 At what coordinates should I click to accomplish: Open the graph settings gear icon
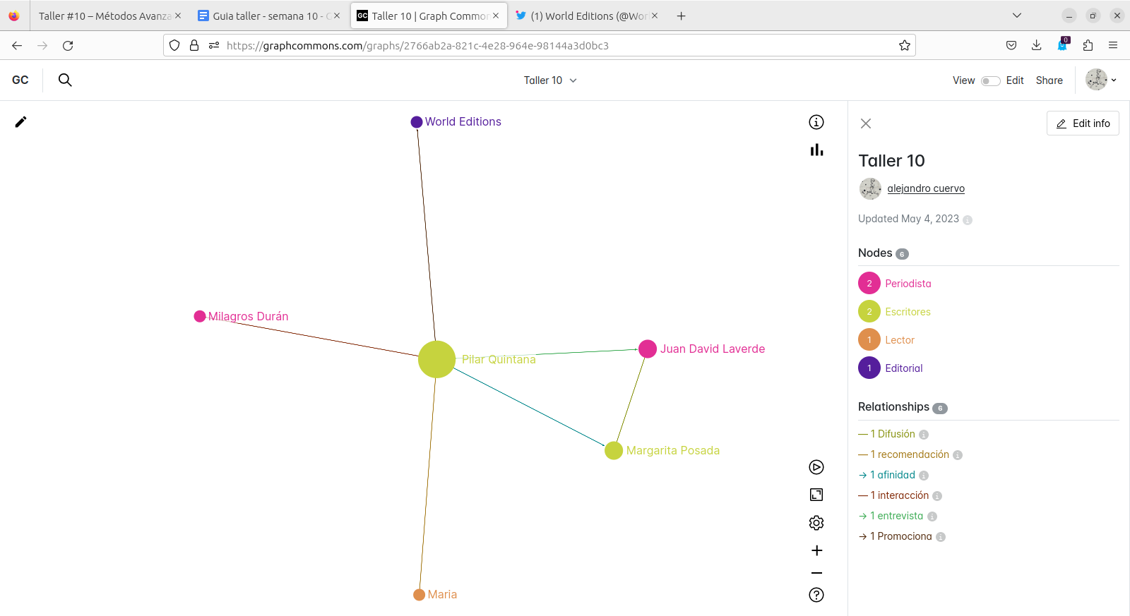816,523
